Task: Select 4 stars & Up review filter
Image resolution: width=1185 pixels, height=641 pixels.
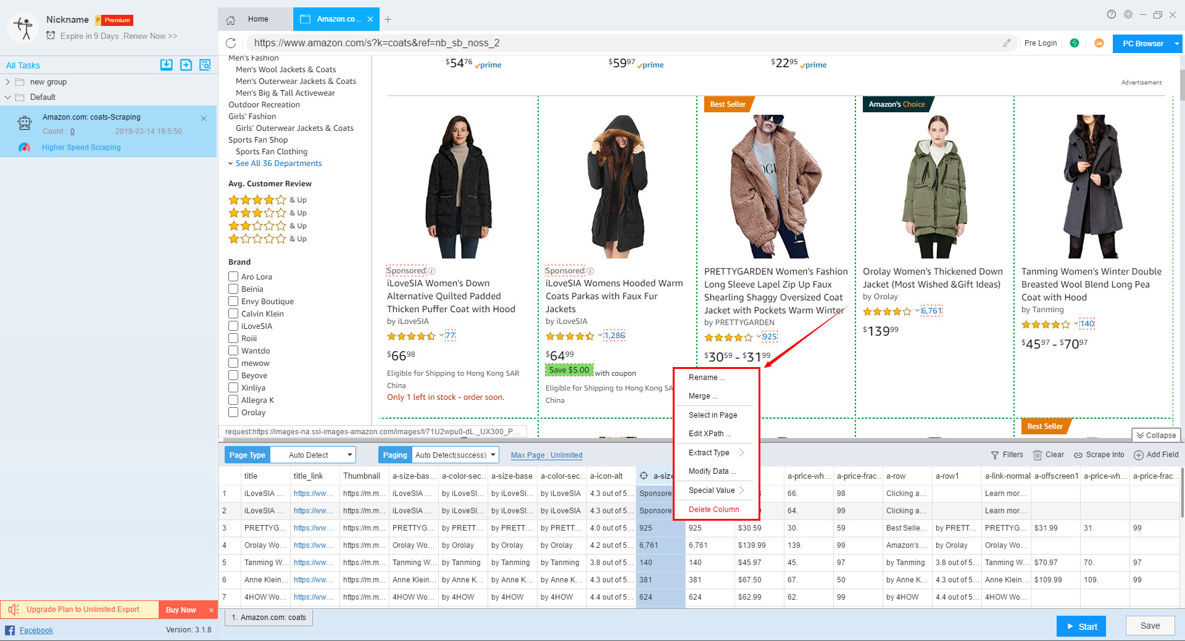Action: [x=267, y=200]
